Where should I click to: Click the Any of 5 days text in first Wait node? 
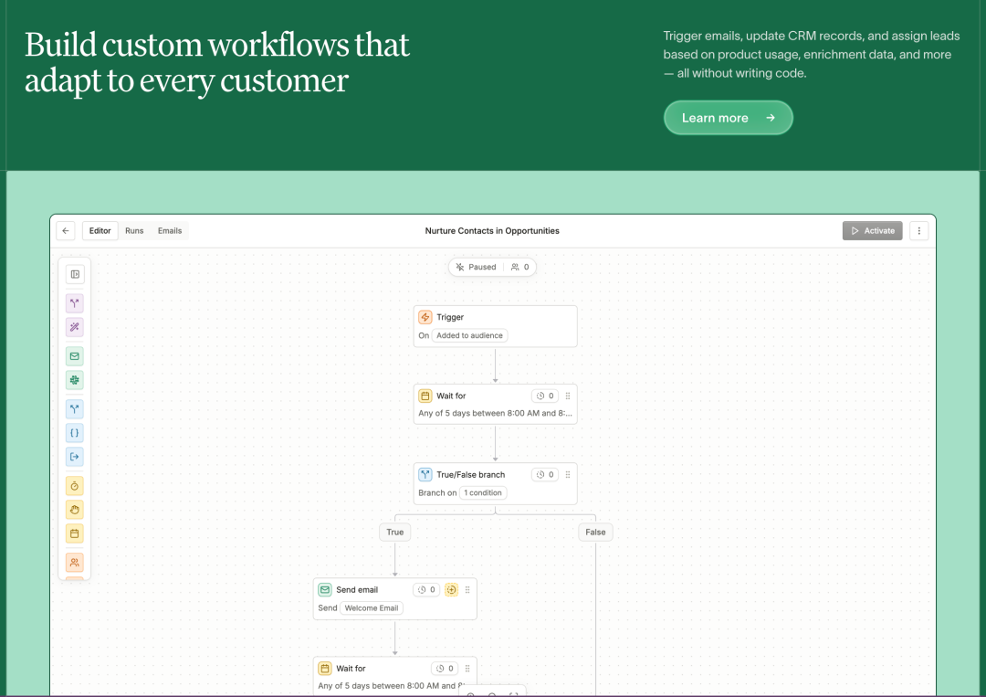[x=496, y=413]
